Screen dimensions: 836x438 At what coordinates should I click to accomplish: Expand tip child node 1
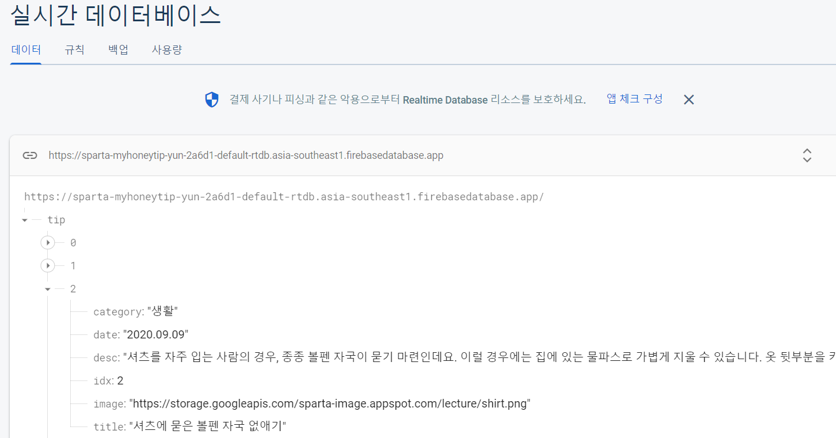point(48,266)
